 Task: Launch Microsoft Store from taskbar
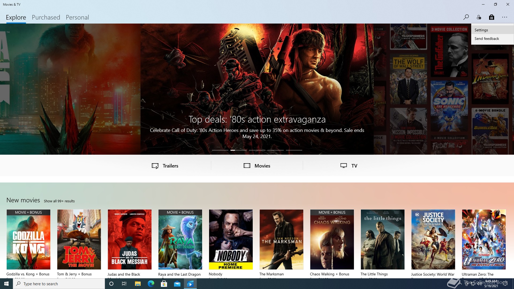pos(164,284)
